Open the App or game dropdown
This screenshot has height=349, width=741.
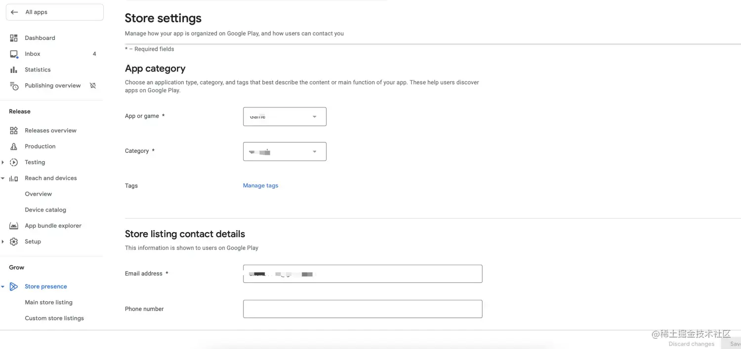[285, 117]
